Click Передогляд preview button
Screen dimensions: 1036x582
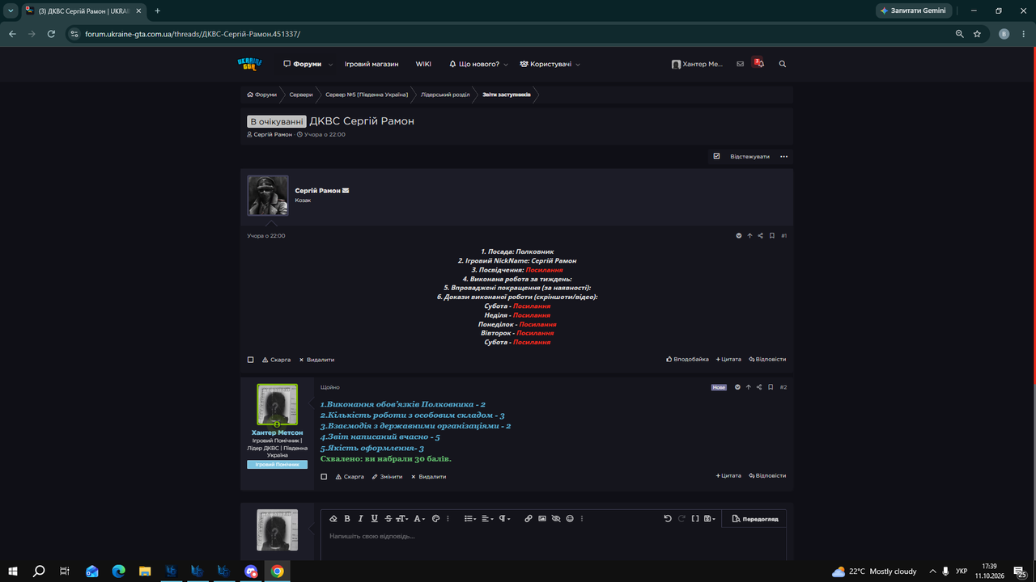click(755, 518)
